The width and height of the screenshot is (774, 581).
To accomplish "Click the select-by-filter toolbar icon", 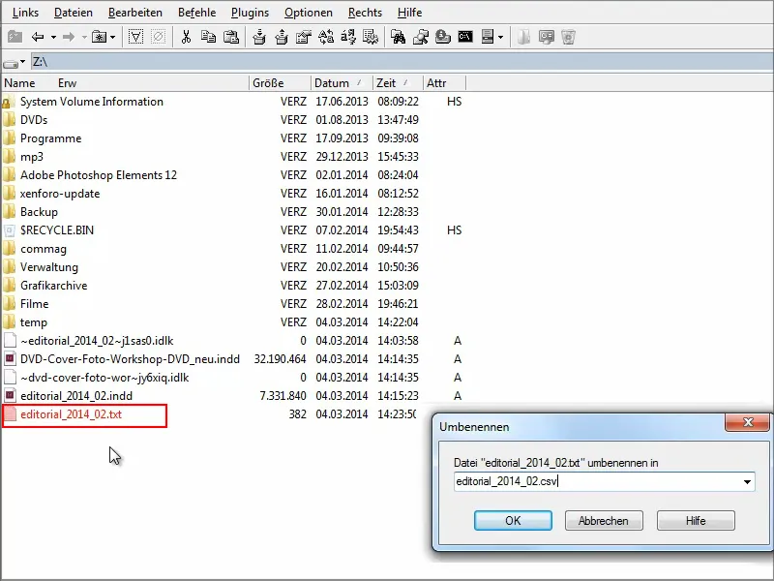I will point(135,37).
